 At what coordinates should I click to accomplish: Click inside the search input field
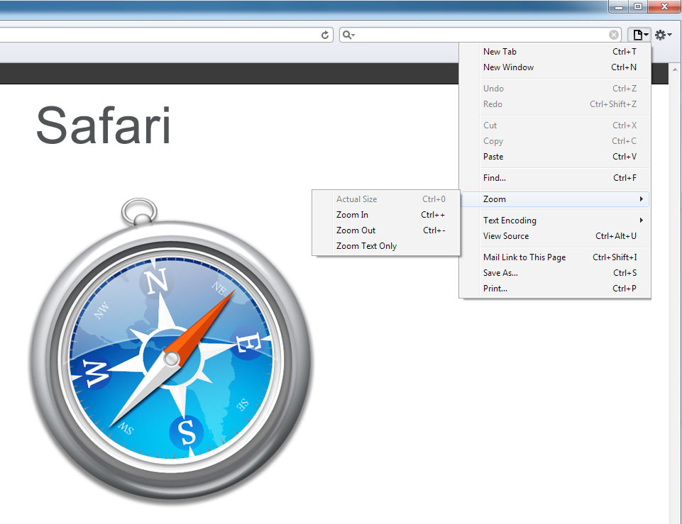482,35
